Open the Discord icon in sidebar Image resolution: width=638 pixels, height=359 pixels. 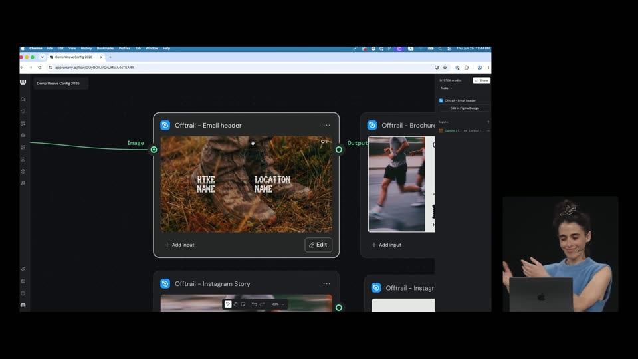tap(23, 305)
